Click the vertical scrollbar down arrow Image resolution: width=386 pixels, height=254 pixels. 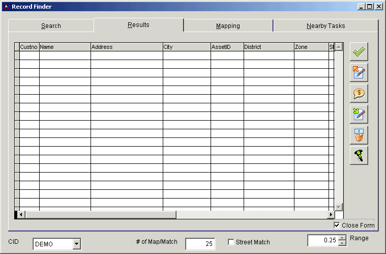(339, 207)
